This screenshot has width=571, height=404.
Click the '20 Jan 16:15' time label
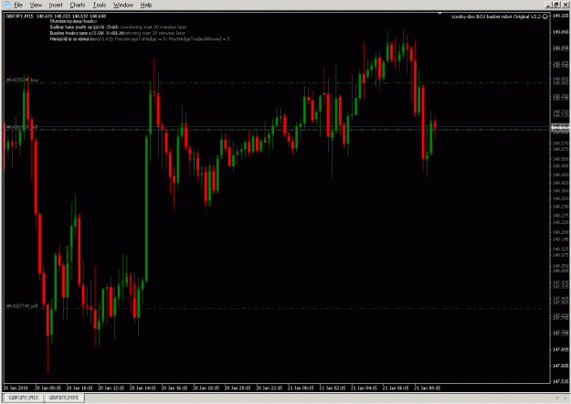pyautogui.click(x=174, y=388)
